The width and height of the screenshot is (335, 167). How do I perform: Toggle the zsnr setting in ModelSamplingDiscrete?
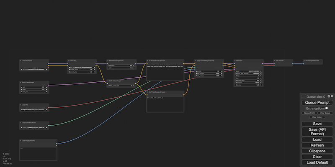click(121, 68)
